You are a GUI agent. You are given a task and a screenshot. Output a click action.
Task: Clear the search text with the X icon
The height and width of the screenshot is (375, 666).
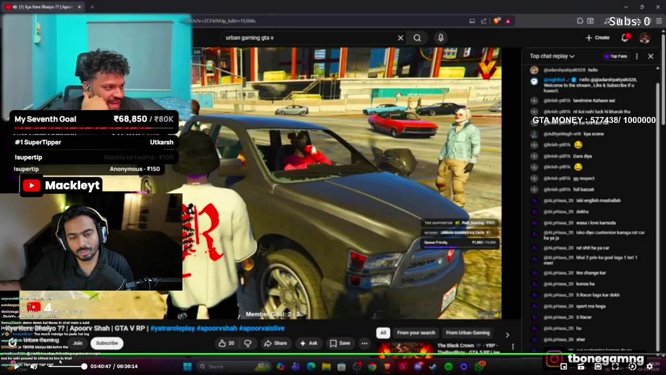point(400,37)
